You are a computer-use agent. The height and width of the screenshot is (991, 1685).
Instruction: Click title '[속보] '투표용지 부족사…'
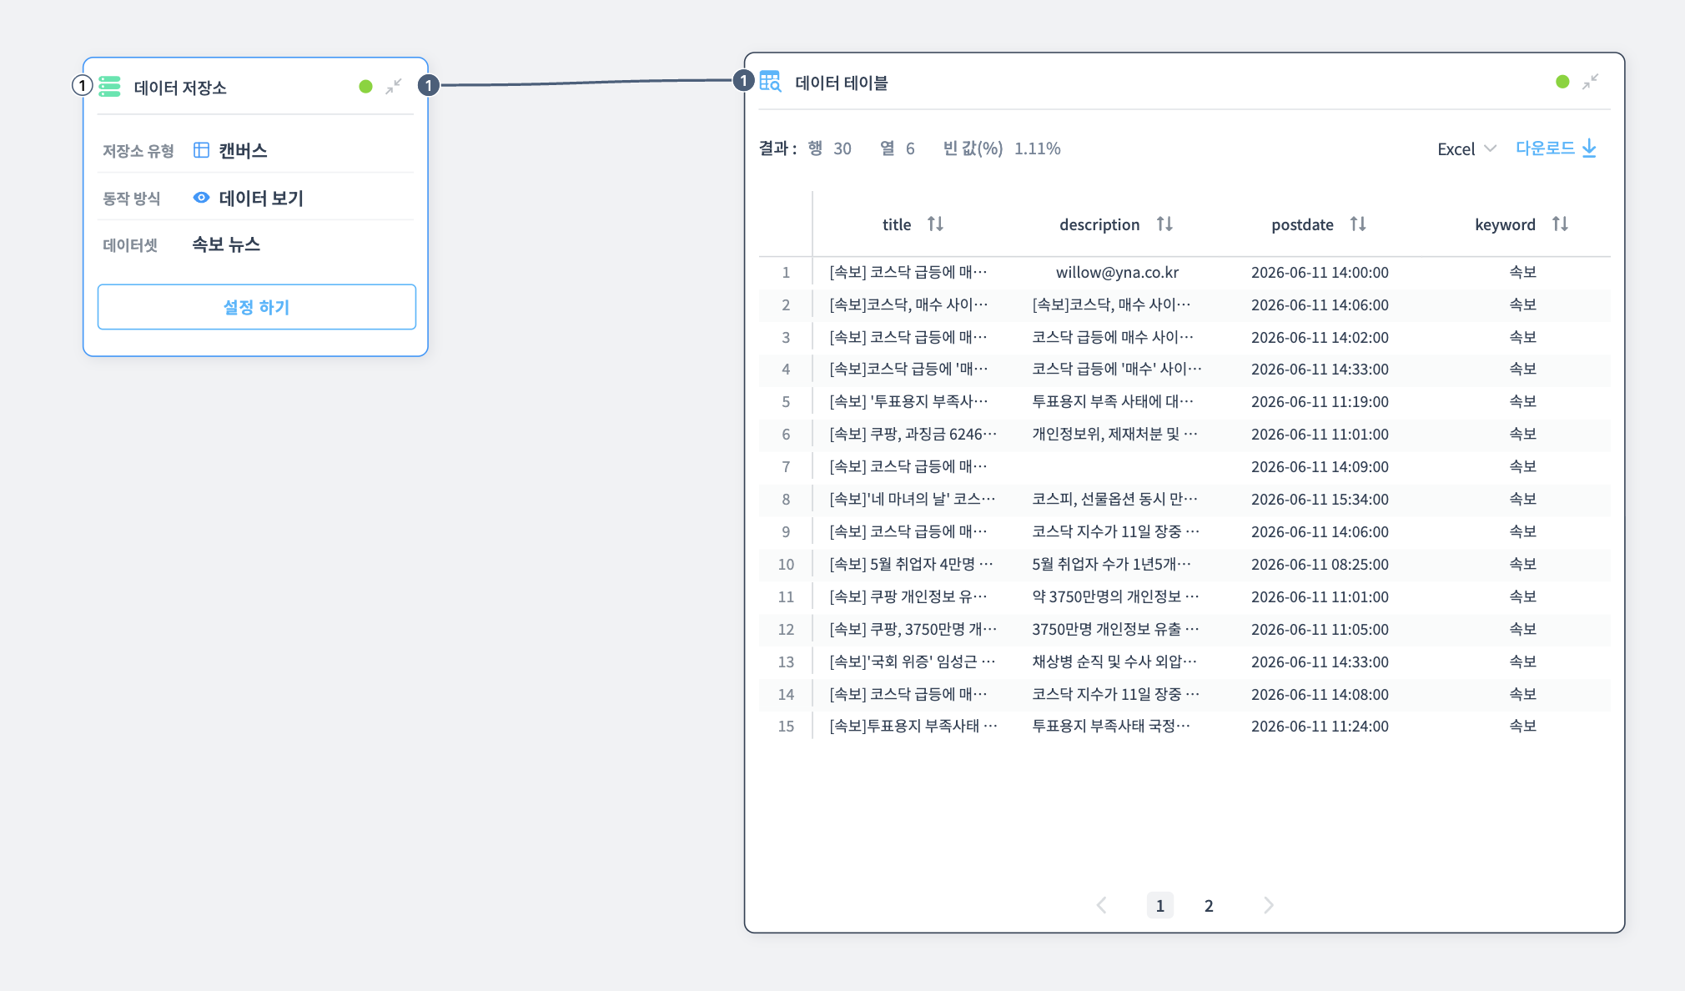(908, 401)
